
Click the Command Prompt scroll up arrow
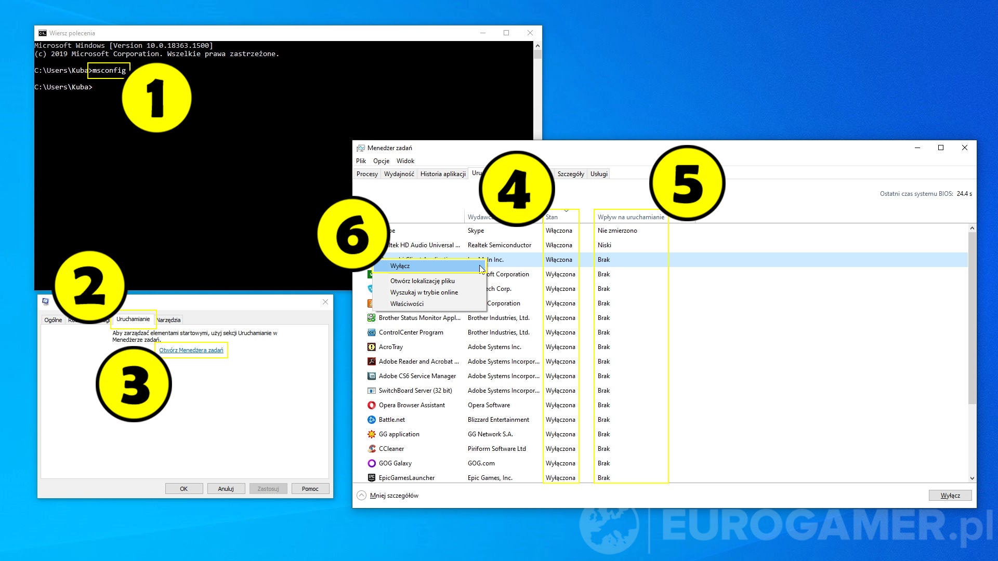tap(537, 46)
